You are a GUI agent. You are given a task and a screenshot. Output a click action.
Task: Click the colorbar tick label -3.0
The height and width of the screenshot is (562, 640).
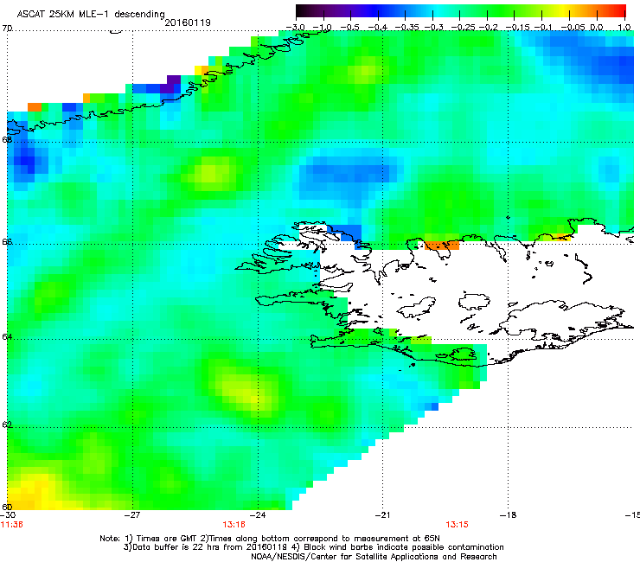click(x=295, y=28)
